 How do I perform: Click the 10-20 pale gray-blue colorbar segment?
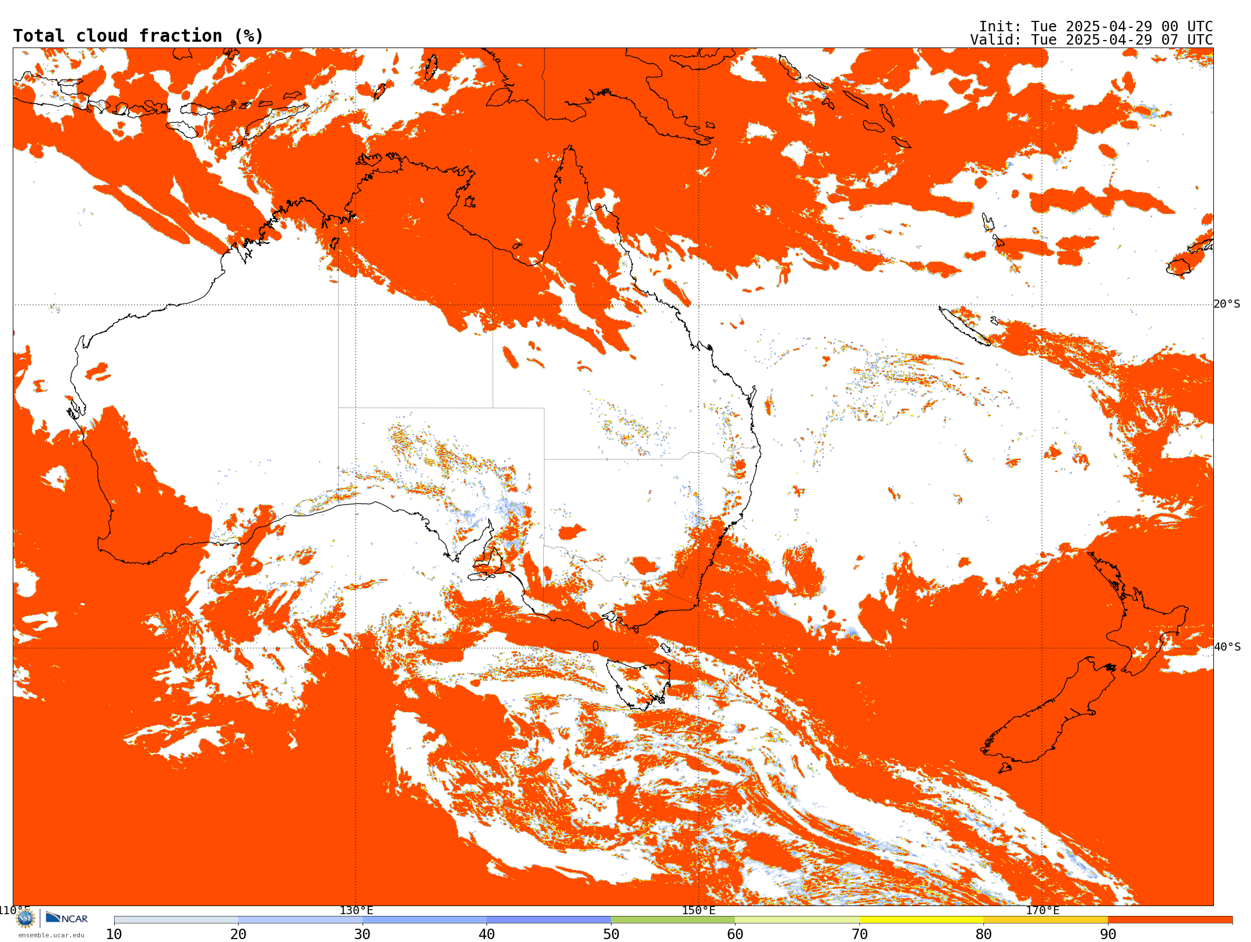176,920
